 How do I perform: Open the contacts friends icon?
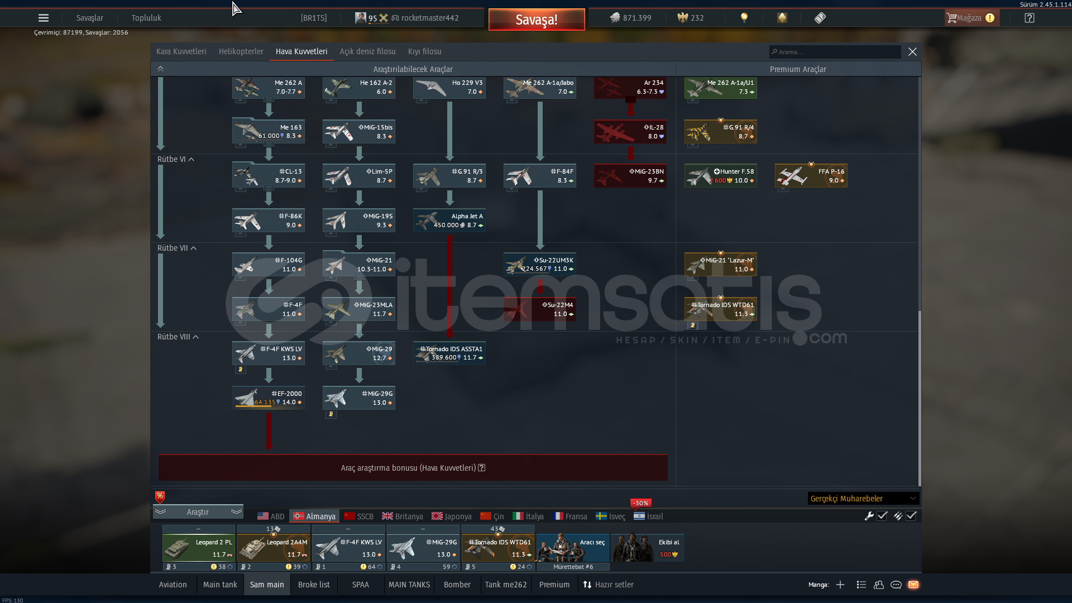point(879,585)
